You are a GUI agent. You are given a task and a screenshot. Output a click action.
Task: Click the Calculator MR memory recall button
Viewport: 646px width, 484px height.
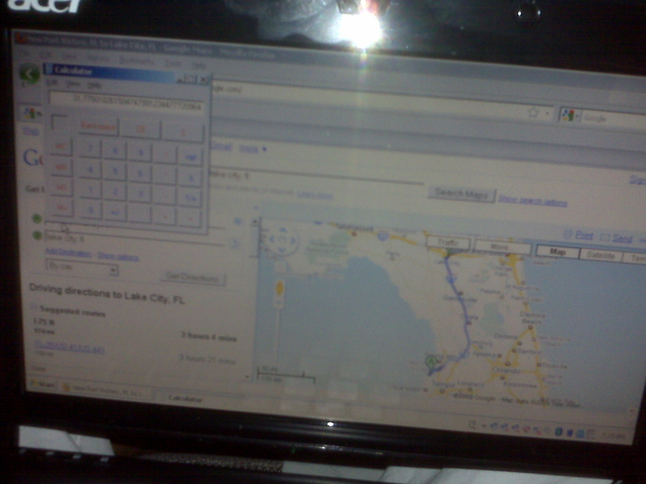(x=61, y=167)
